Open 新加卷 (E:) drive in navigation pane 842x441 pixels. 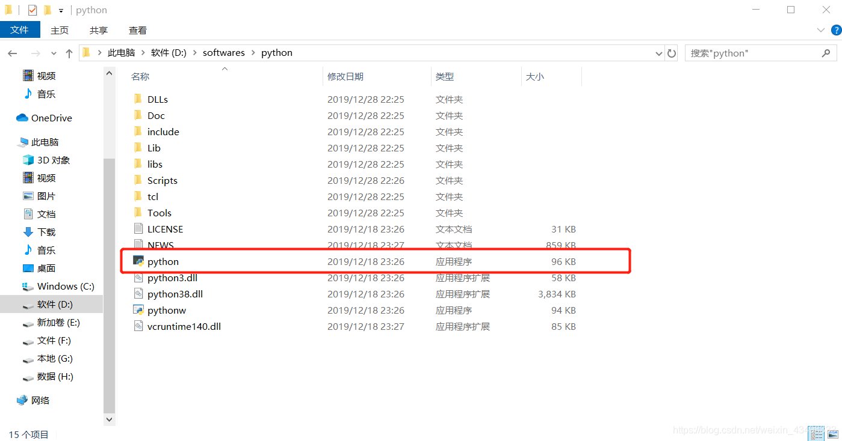coord(58,322)
